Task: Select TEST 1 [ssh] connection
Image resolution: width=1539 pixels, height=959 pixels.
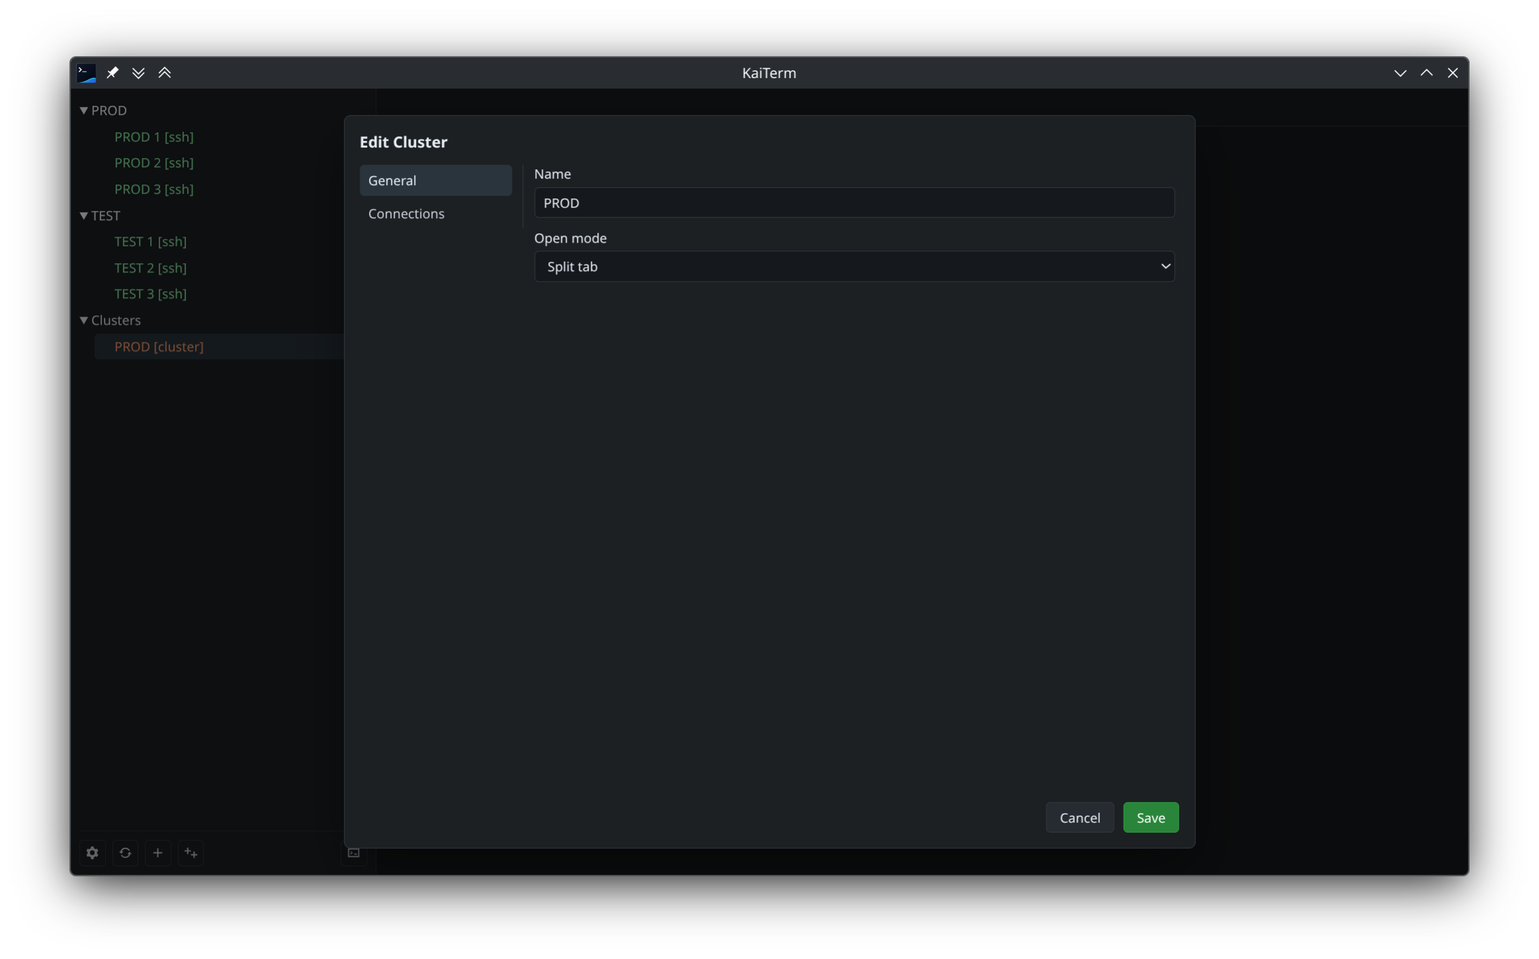Action: 150,241
